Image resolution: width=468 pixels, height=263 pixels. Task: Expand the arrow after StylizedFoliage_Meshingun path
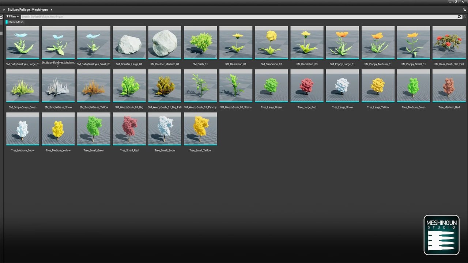(51, 10)
